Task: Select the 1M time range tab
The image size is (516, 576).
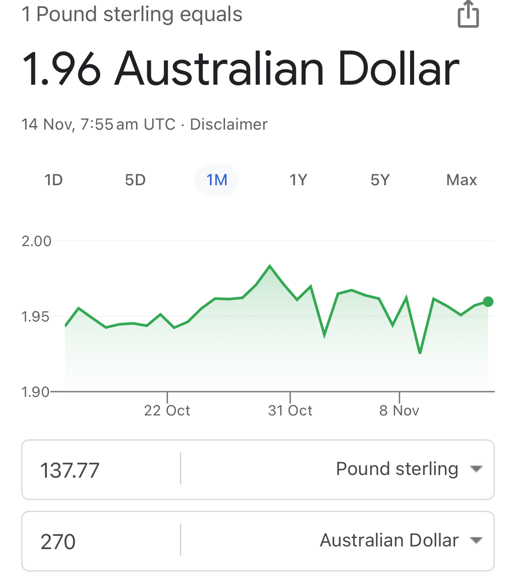Action: pos(217,180)
